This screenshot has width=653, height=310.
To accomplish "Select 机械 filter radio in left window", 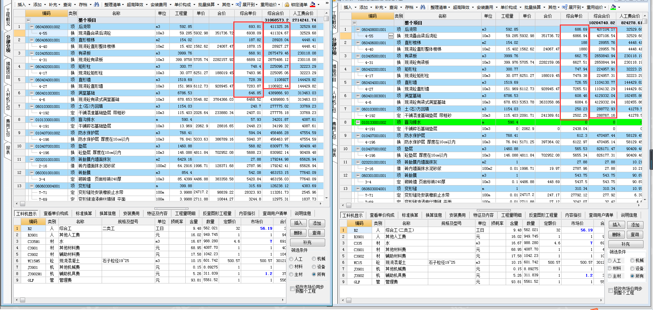I will tap(314, 259).
